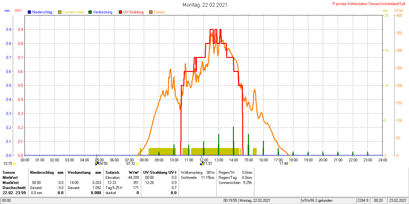The height and width of the screenshot is (204, 409).
Task: Click the 12:00 x-axis time label
Action: pos(204,160)
